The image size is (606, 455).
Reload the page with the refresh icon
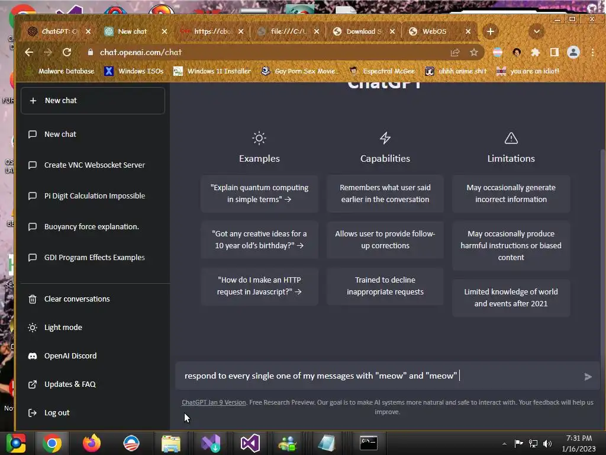67,52
